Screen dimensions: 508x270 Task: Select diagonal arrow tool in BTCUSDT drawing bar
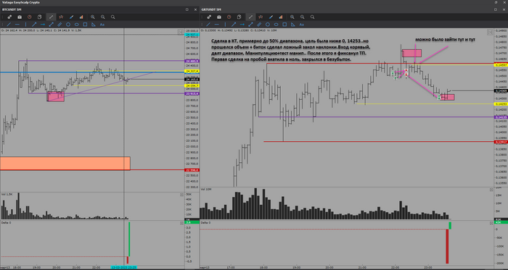[x=34, y=24]
